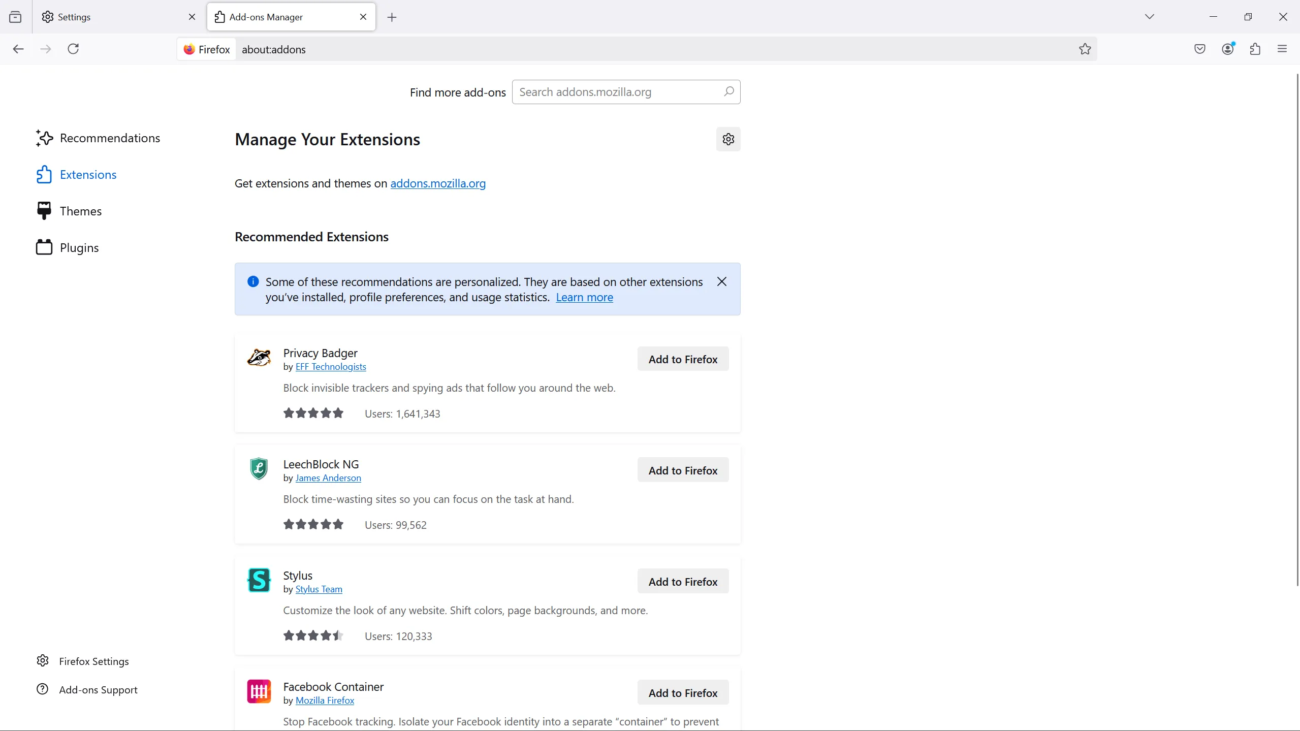Open Save to Pocket
This screenshot has width=1300, height=731.
(x=1200, y=49)
